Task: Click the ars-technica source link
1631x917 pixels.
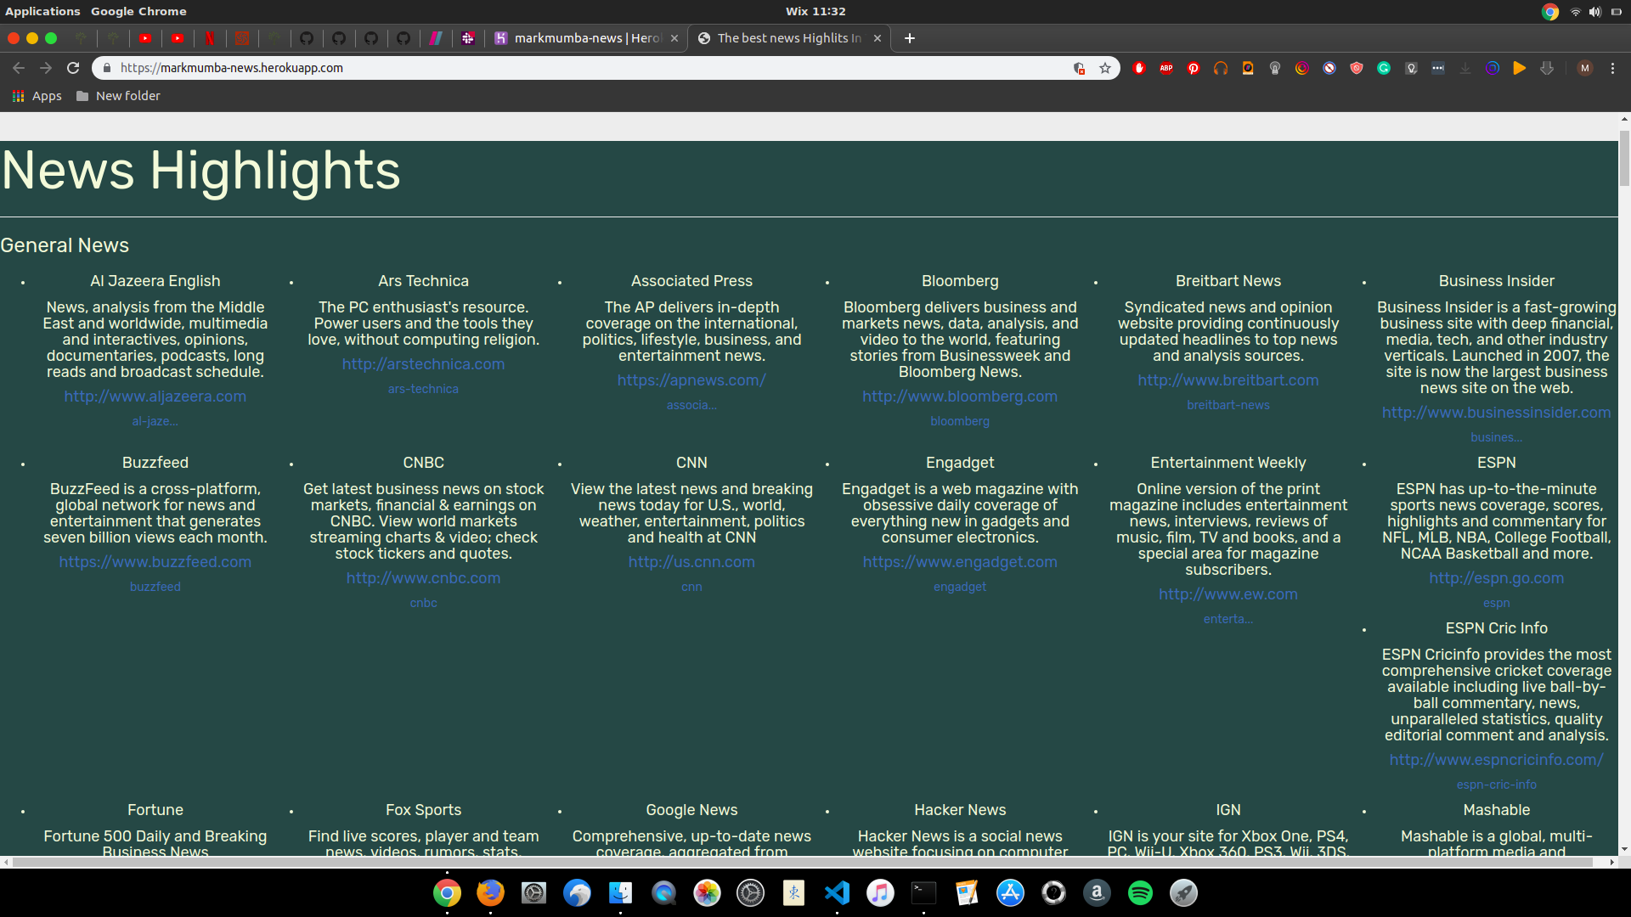Action: click(x=423, y=389)
